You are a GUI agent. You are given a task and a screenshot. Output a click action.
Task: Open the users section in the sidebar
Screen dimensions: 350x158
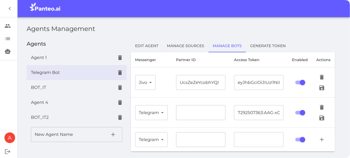(x=8, y=26)
